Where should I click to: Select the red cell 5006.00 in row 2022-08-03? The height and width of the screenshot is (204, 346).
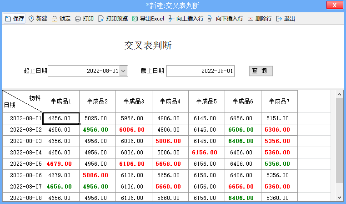[x=170, y=141]
